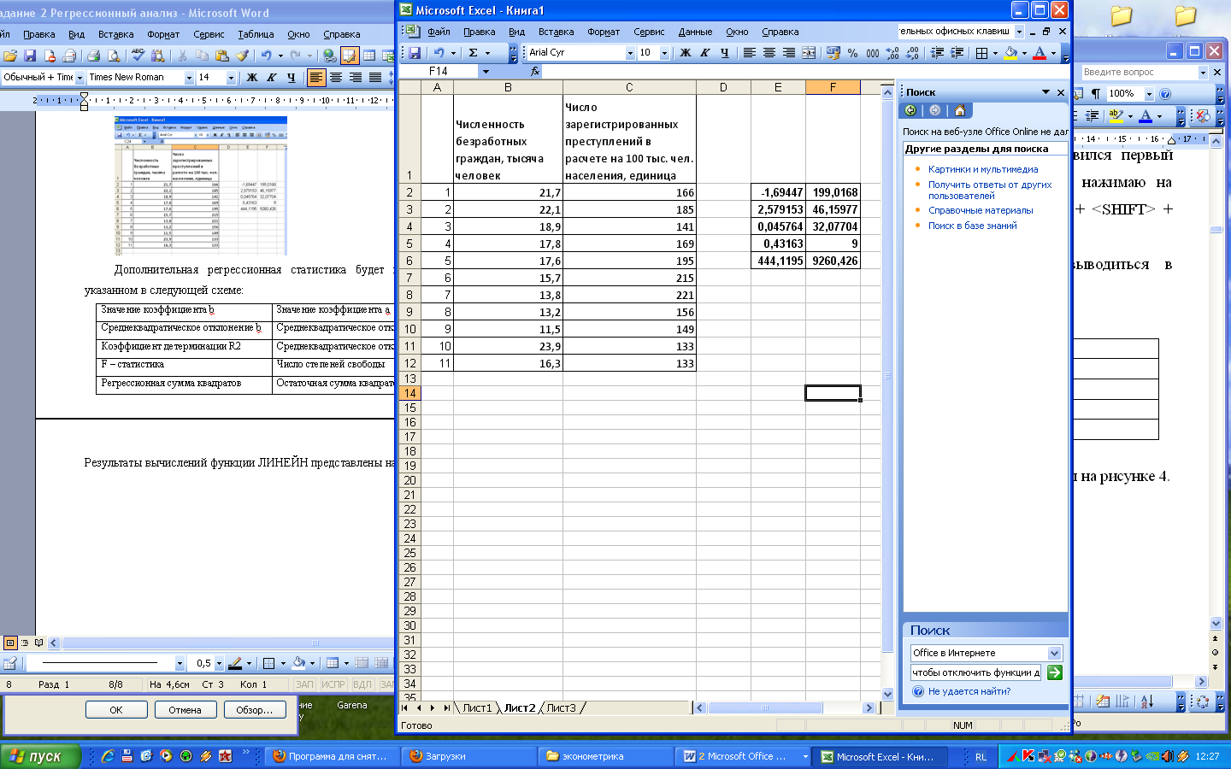Toggle left alignment in Word's toolbar

316,78
